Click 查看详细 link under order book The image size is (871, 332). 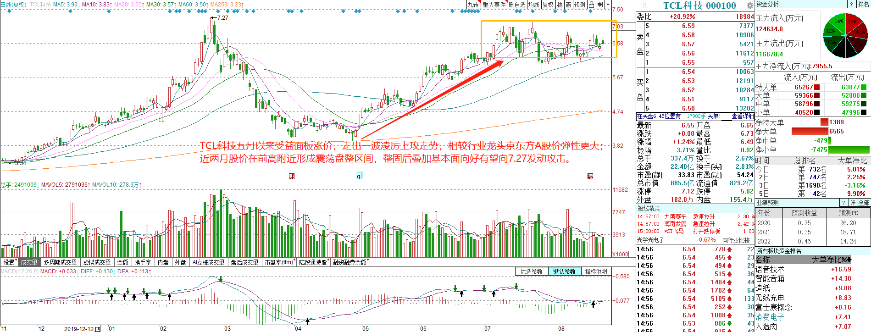coord(743,116)
